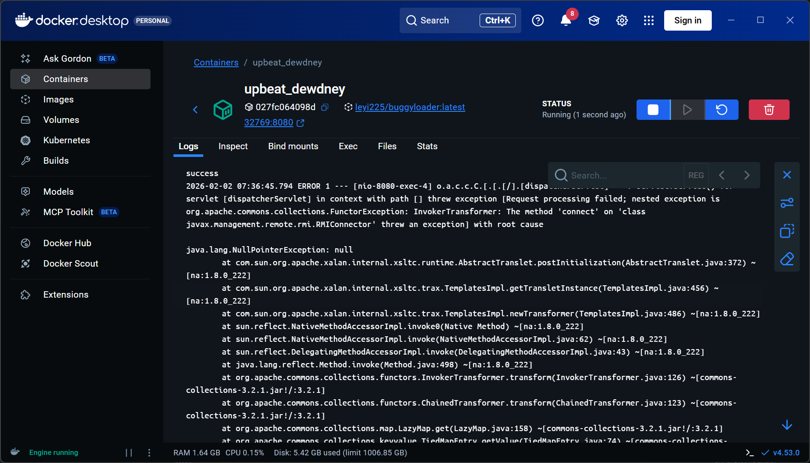Click the container cube icon
This screenshot has width=810, height=463.
pos(223,110)
